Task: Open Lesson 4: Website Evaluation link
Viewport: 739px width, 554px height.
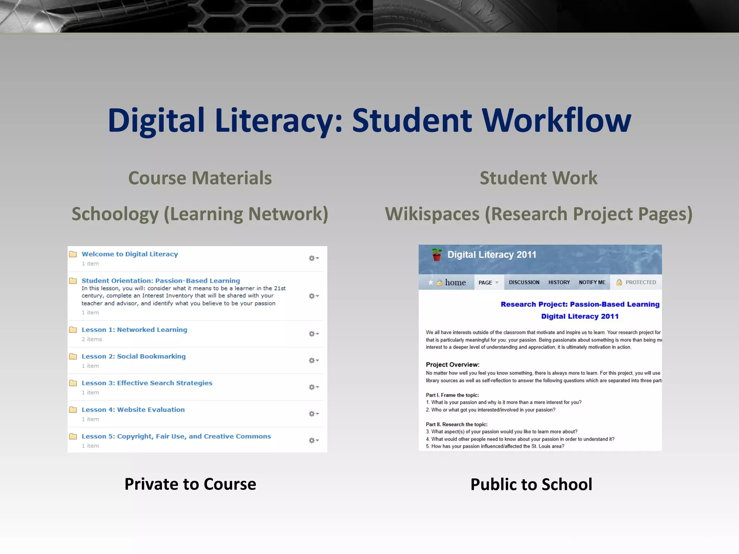Action: point(133,410)
